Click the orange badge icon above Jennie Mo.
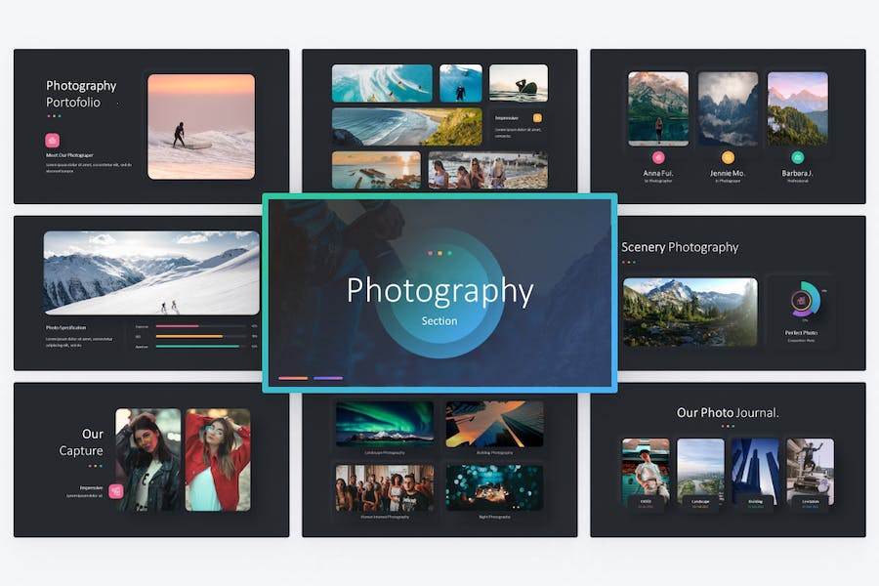This screenshot has width=879, height=586. [728, 157]
